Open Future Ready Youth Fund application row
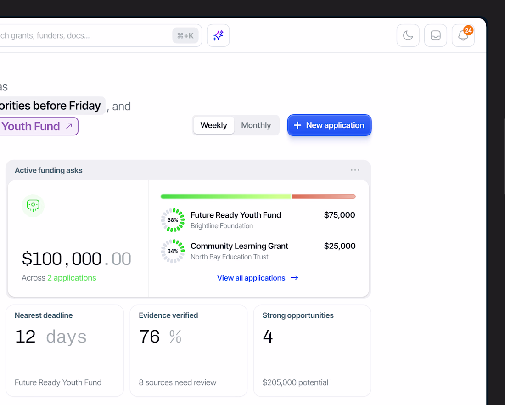Screen dimensions: 505x405 (x=258, y=220)
